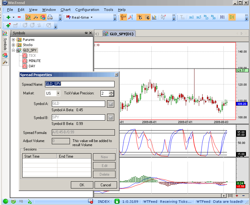Increase TickValue Precision with up arrow
This screenshot has width=250, height=205.
pos(111,92)
